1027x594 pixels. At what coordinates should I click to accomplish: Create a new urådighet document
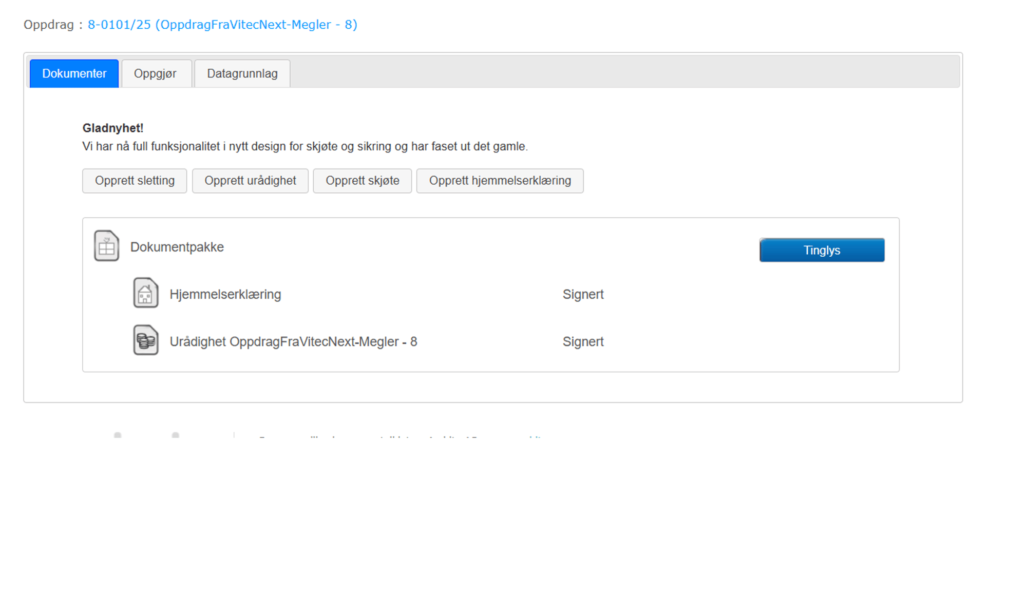tap(250, 181)
